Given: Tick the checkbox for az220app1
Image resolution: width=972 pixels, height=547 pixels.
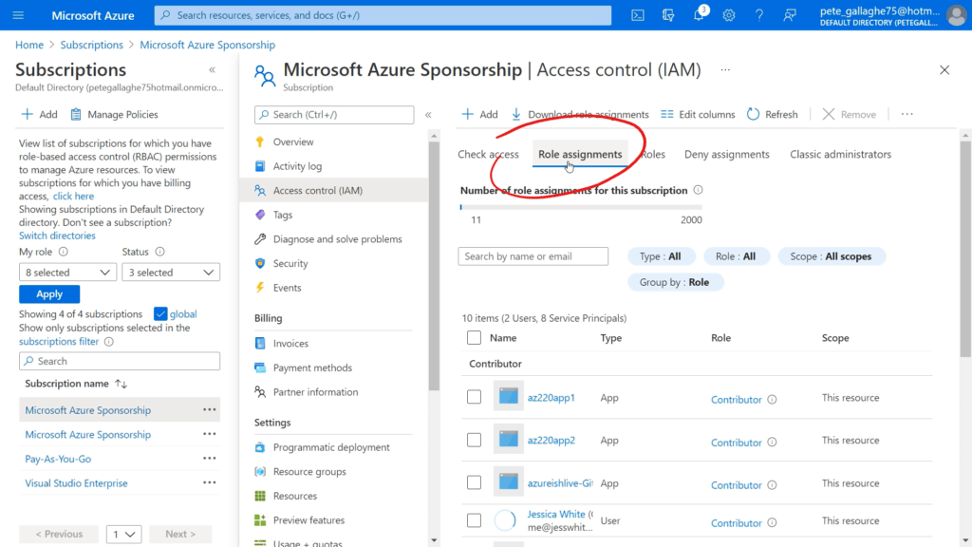Looking at the screenshot, I should (474, 397).
